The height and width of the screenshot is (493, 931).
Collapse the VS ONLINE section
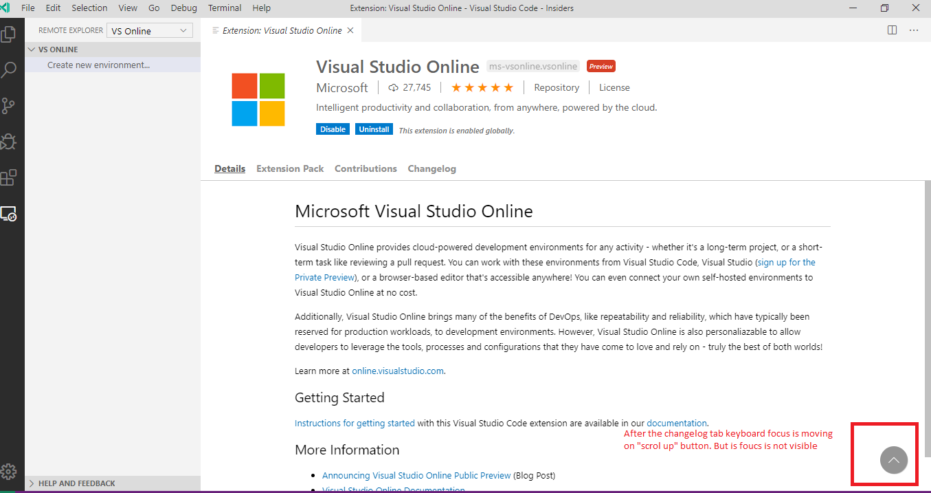tap(113, 50)
